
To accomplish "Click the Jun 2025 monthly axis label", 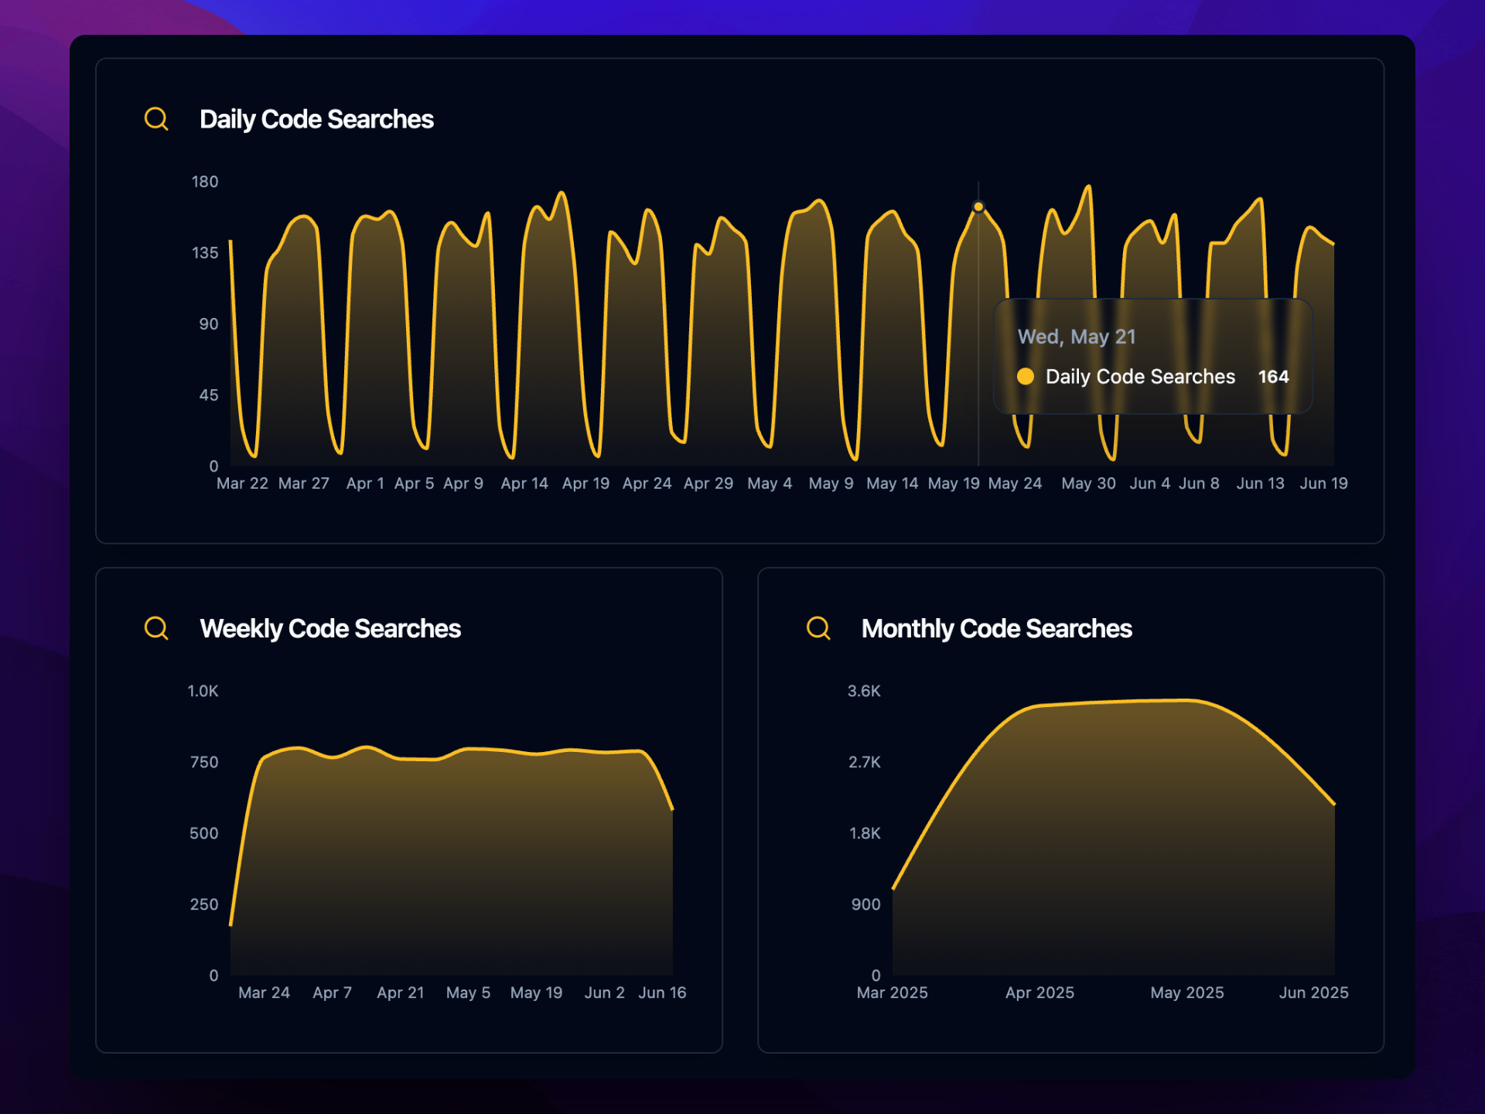I will (1313, 993).
